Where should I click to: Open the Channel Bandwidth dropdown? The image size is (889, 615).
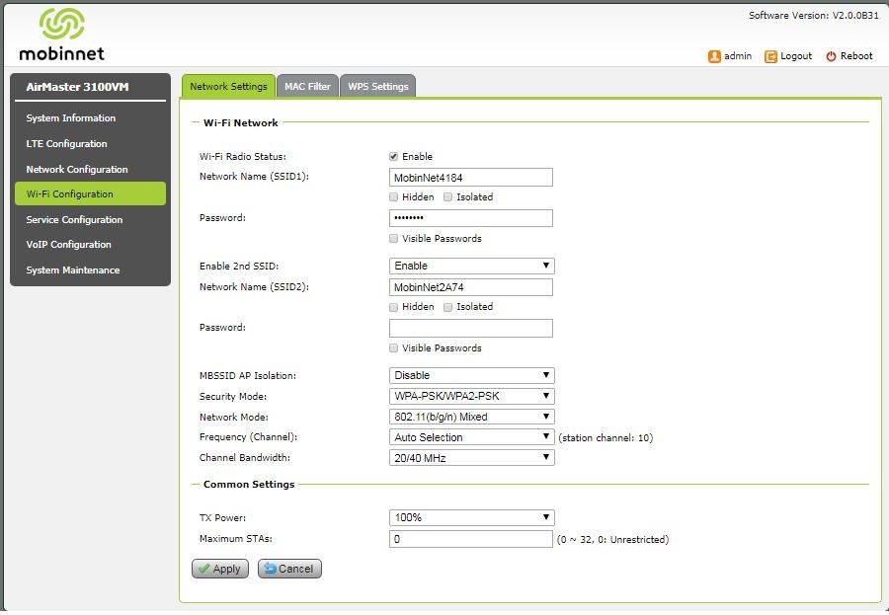coord(472,457)
